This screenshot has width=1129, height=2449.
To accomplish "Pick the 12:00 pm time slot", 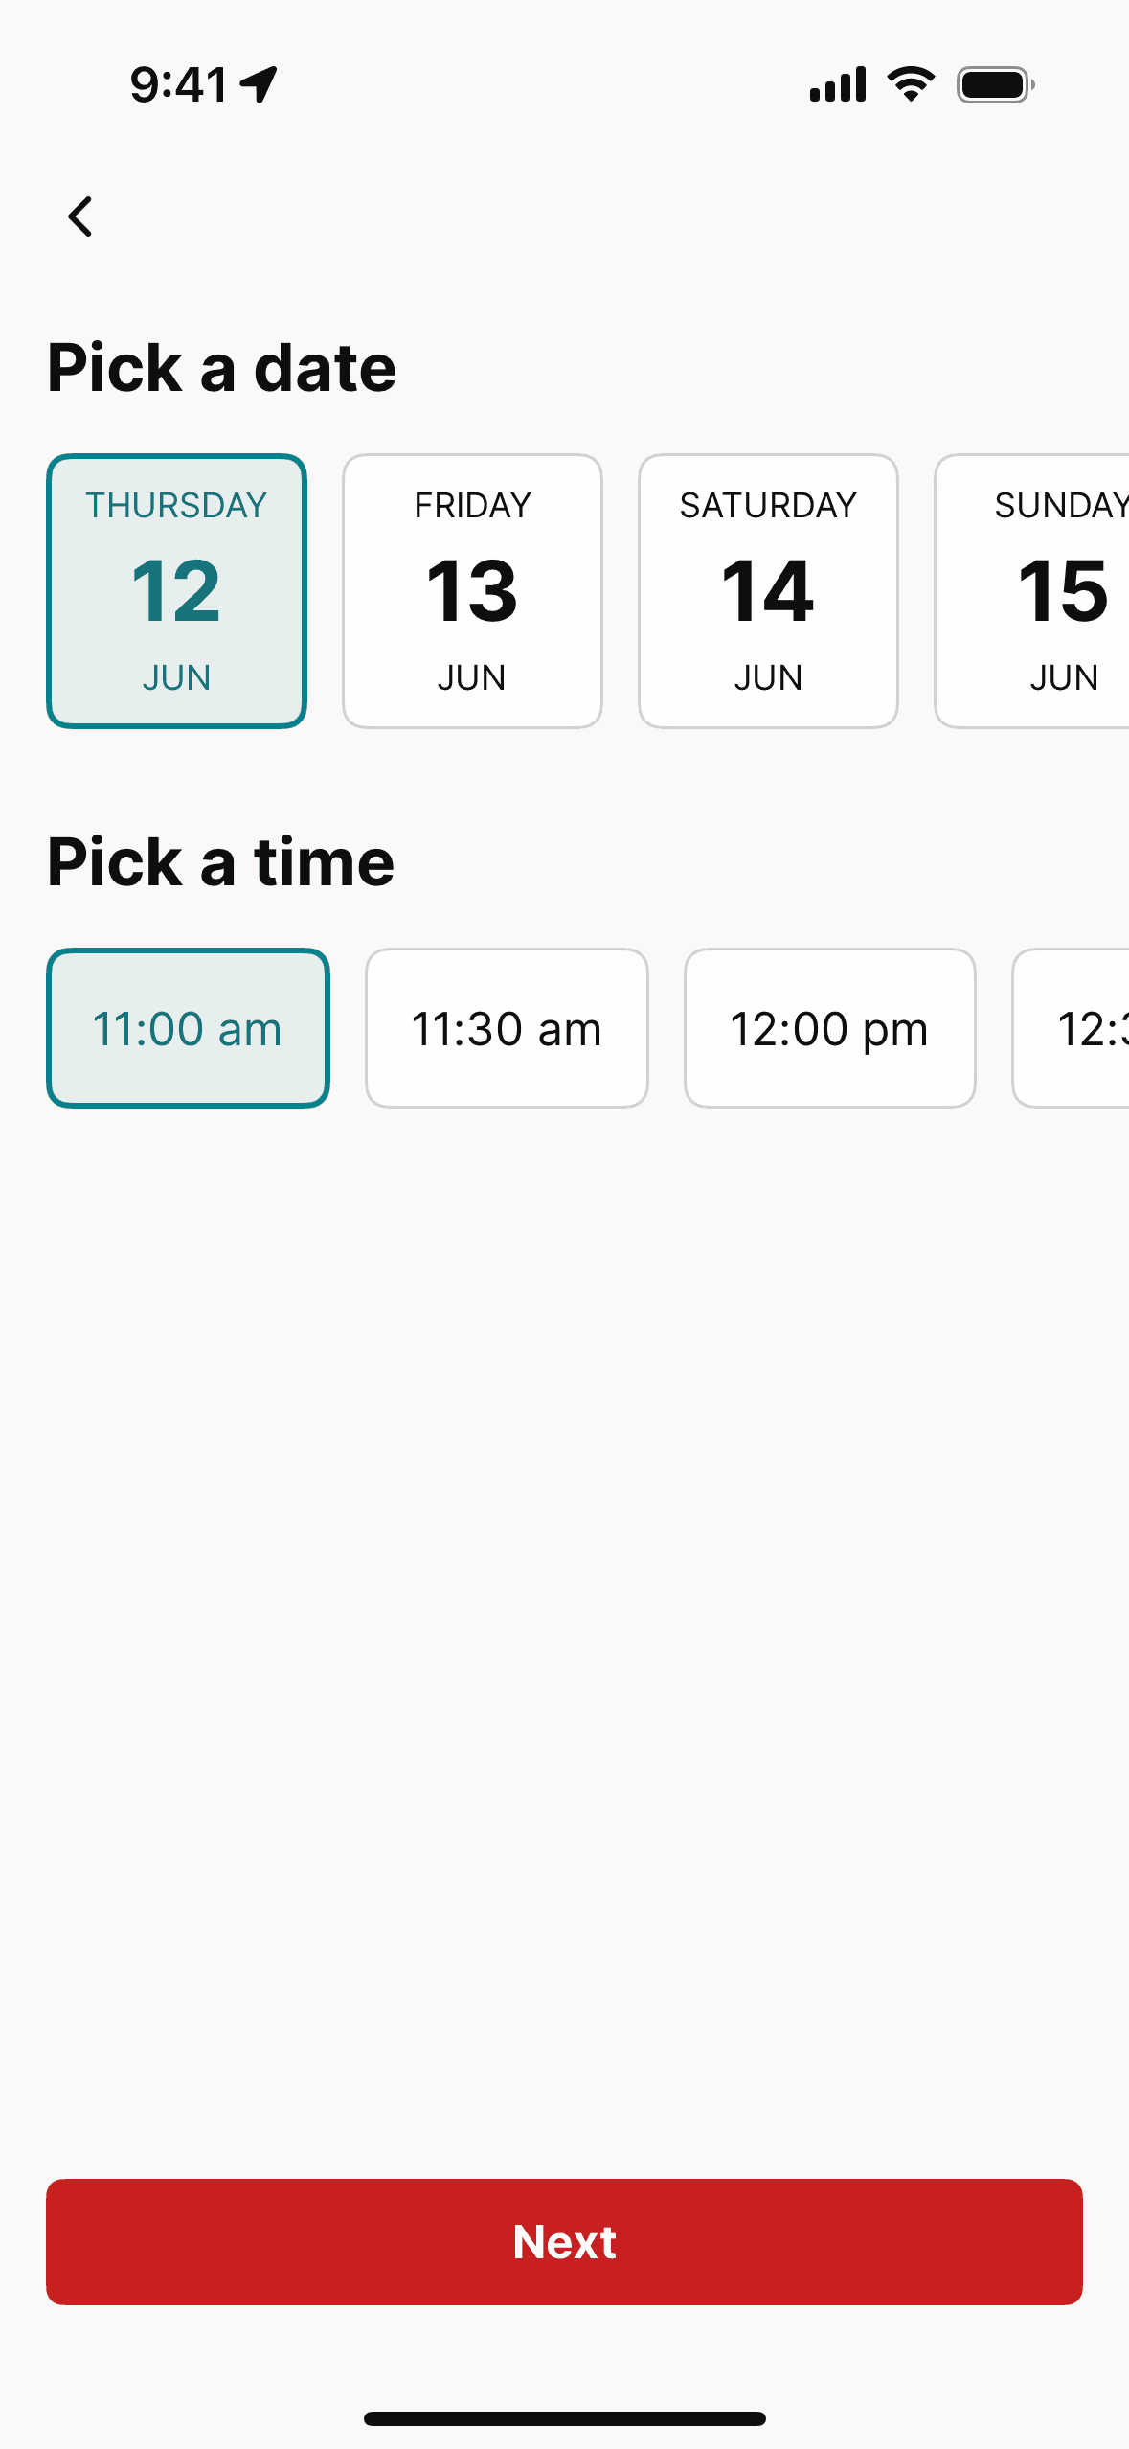I will (829, 1028).
